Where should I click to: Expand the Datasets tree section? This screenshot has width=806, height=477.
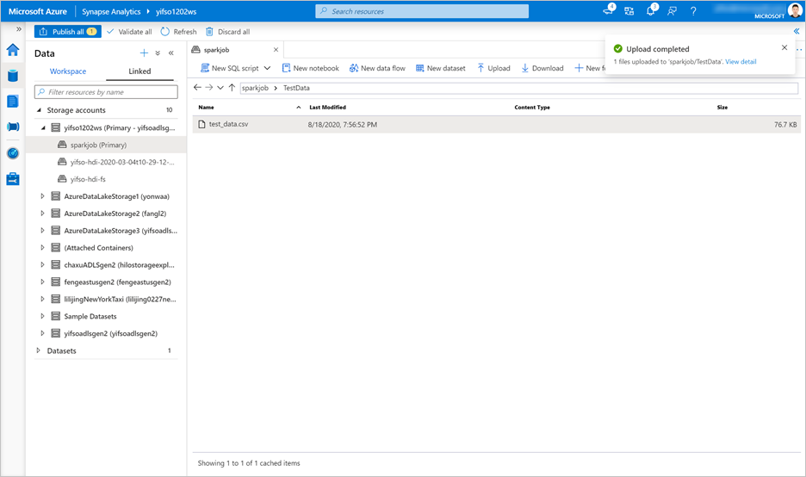tap(39, 350)
